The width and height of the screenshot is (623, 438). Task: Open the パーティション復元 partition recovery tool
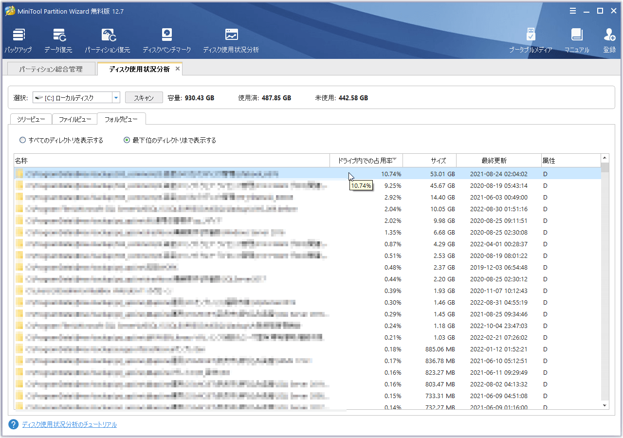coord(108,40)
